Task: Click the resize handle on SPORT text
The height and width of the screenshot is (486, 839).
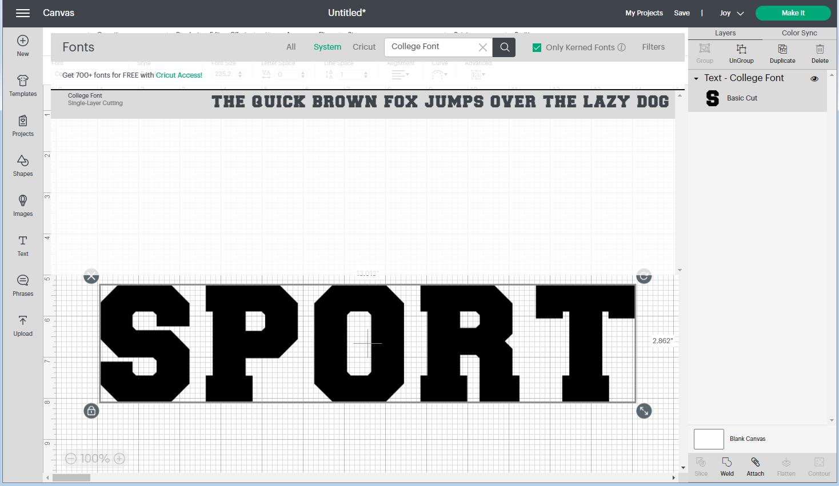Action: [x=644, y=411]
